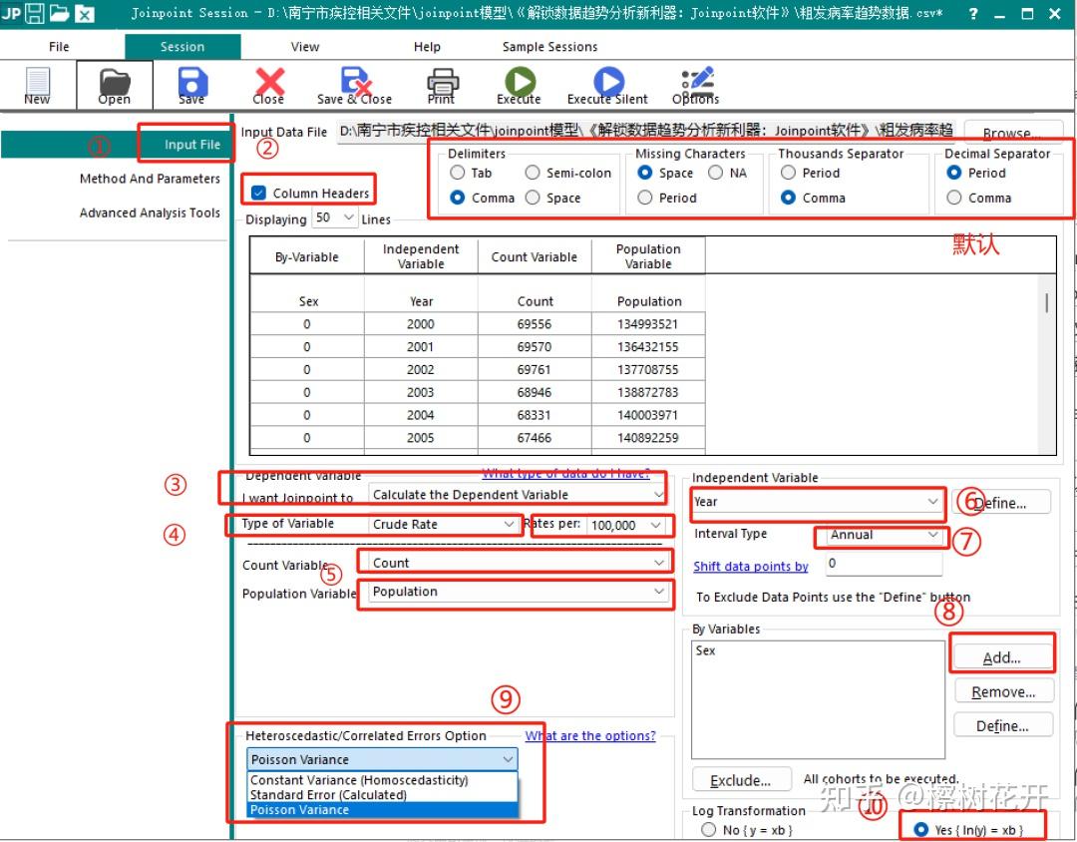Screen dimensions: 1077x842
Task: Click the Population cell 140892259
Action: point(648,437)
